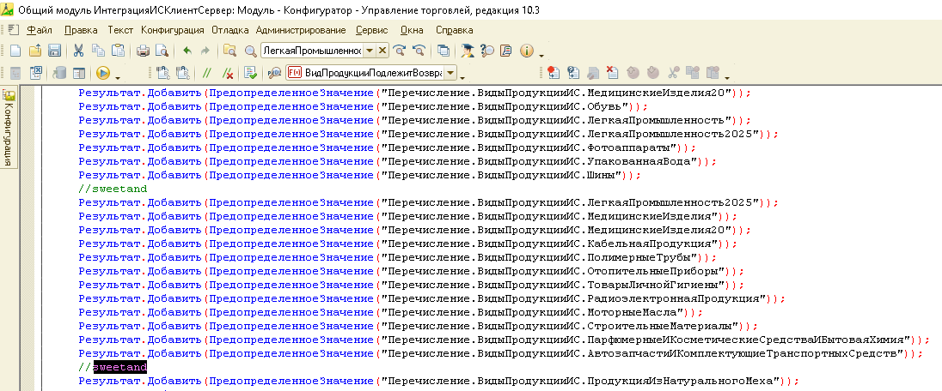Create a new document with the blank page icon
942x391 pixels.
16,51
